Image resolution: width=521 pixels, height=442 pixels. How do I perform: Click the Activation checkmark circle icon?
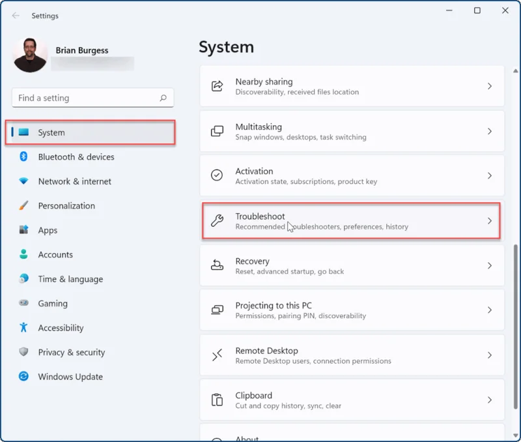[x=217, y=175]
